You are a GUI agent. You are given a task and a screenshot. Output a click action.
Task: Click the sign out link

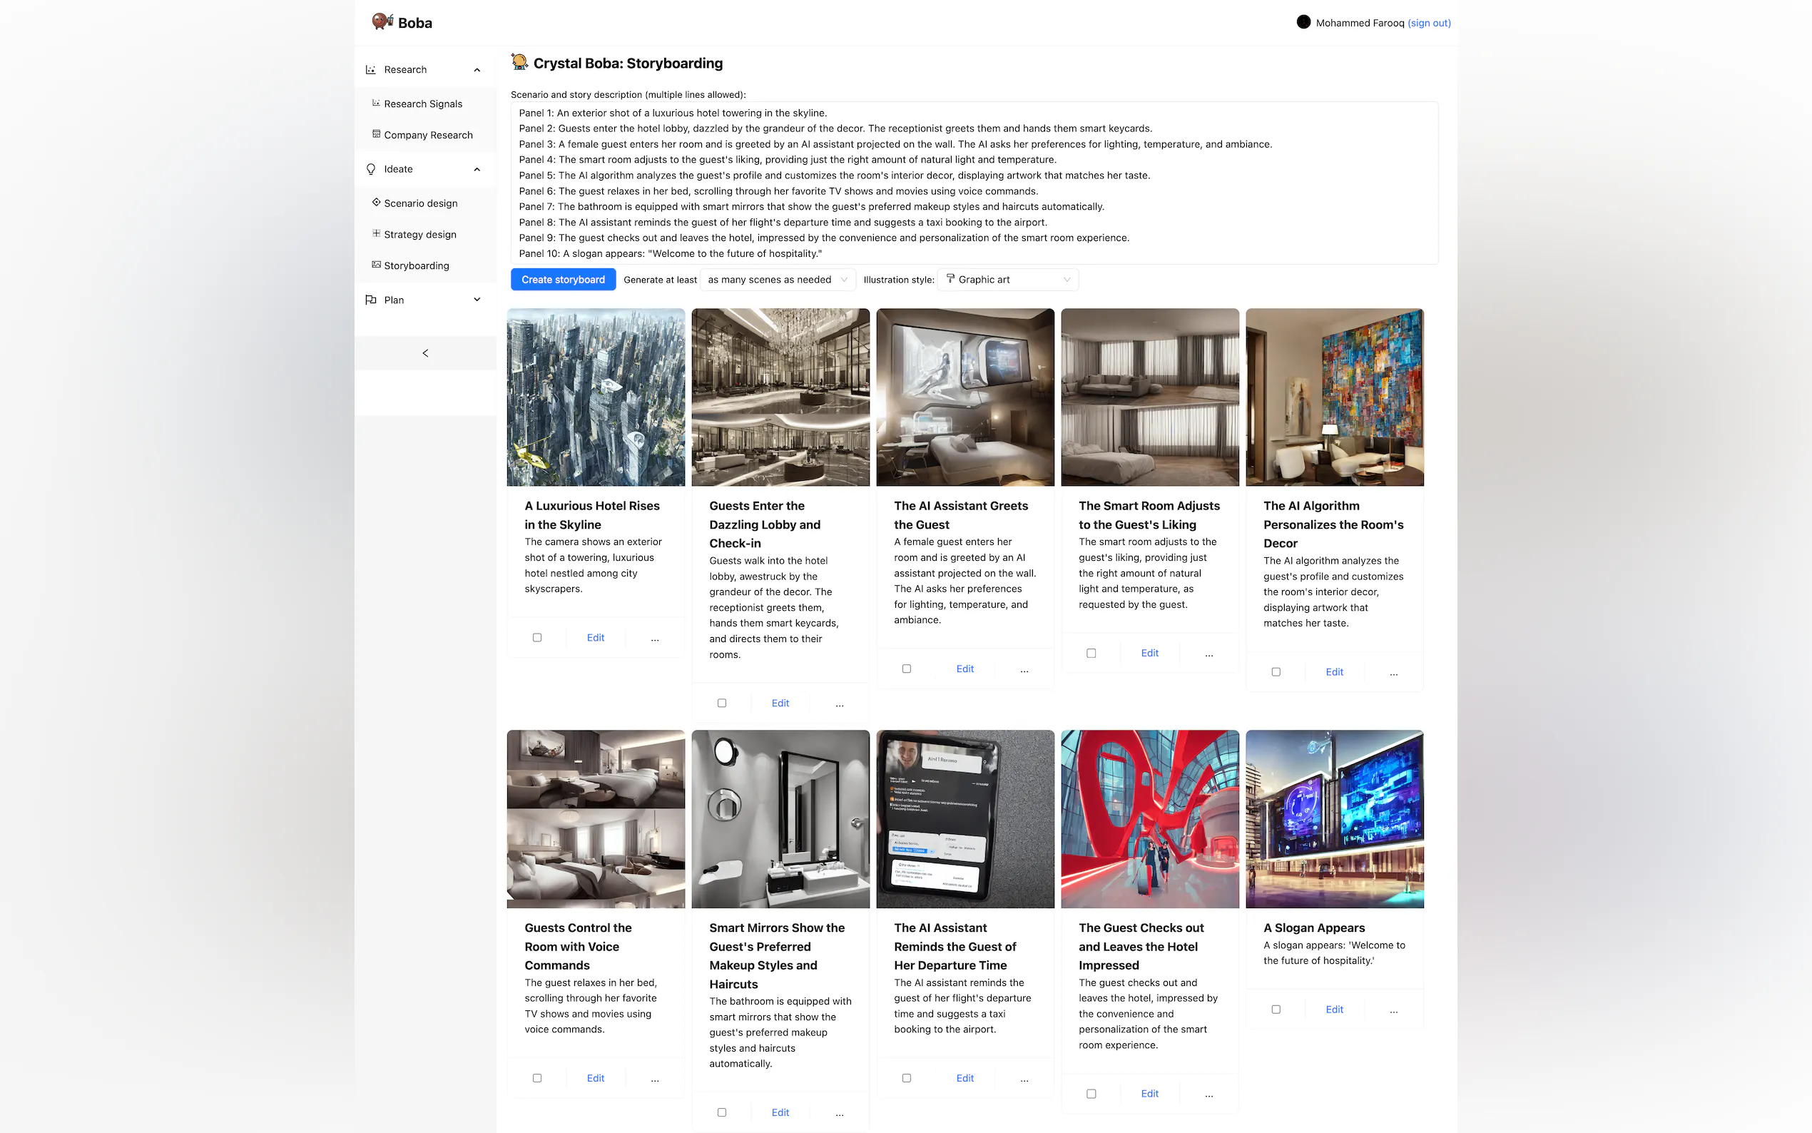click(x=1428, y=24)
